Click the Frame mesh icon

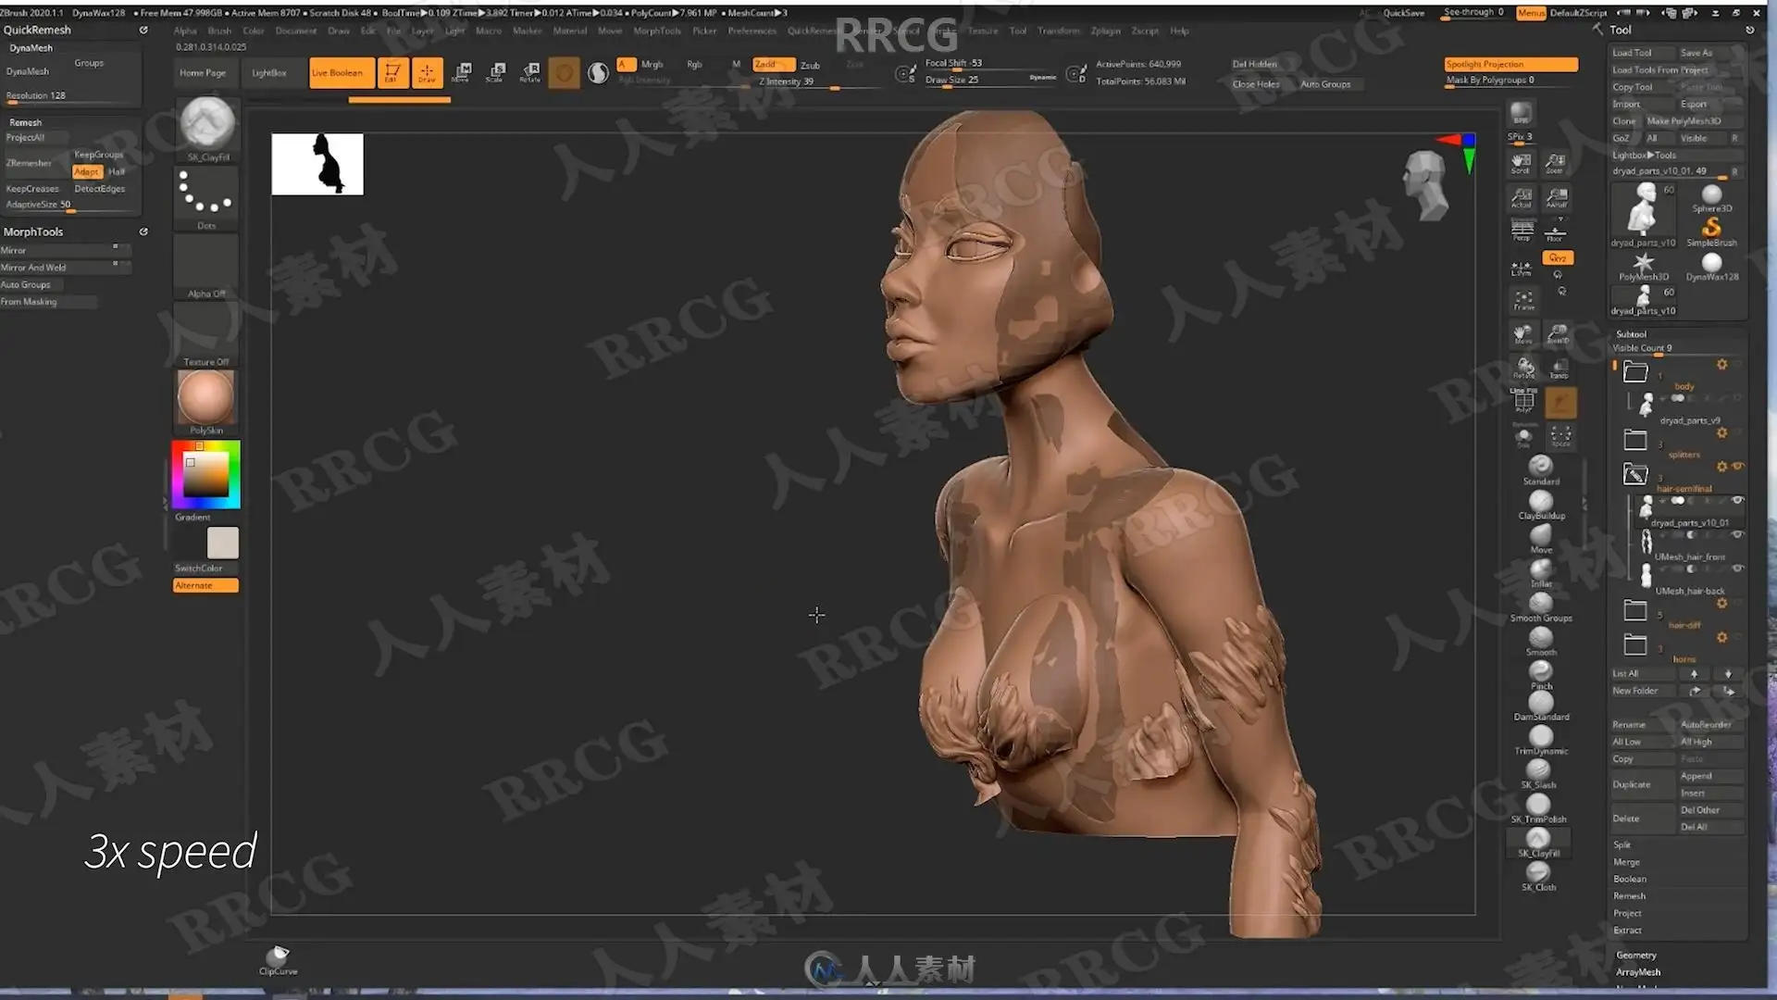(x=1523, y=300)
